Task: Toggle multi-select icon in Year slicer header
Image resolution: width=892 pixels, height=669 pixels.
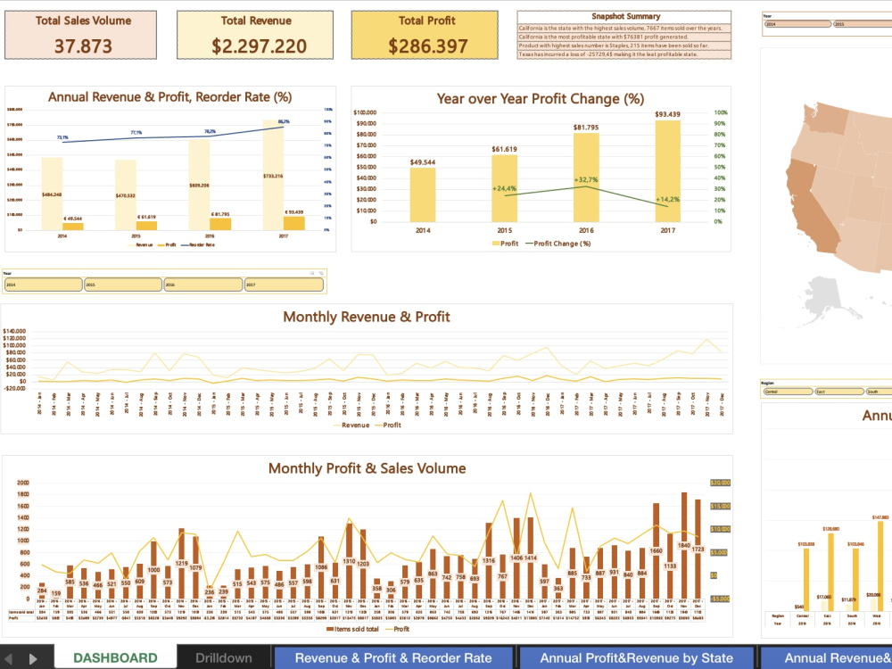Action: [311, 273]
